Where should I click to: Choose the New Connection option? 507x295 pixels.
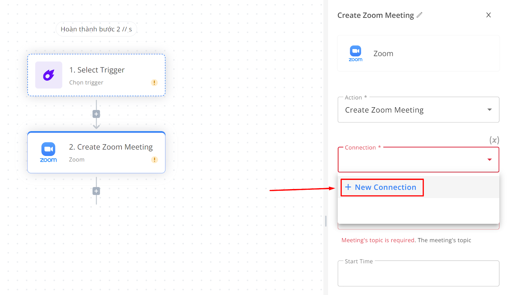pos(418,187)
